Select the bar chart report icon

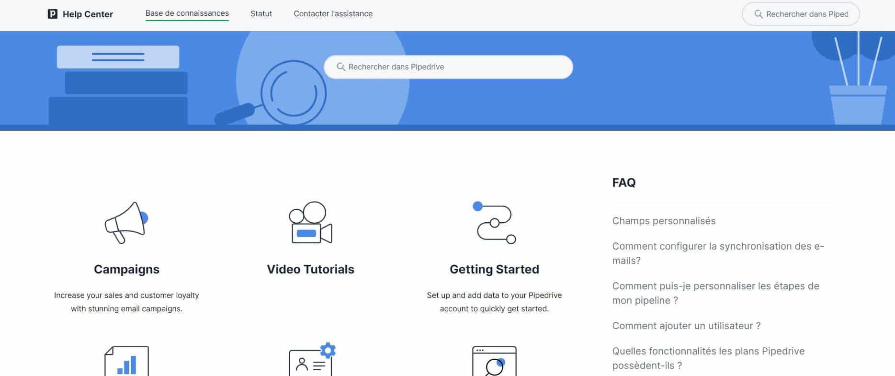[x=126, y=362]
